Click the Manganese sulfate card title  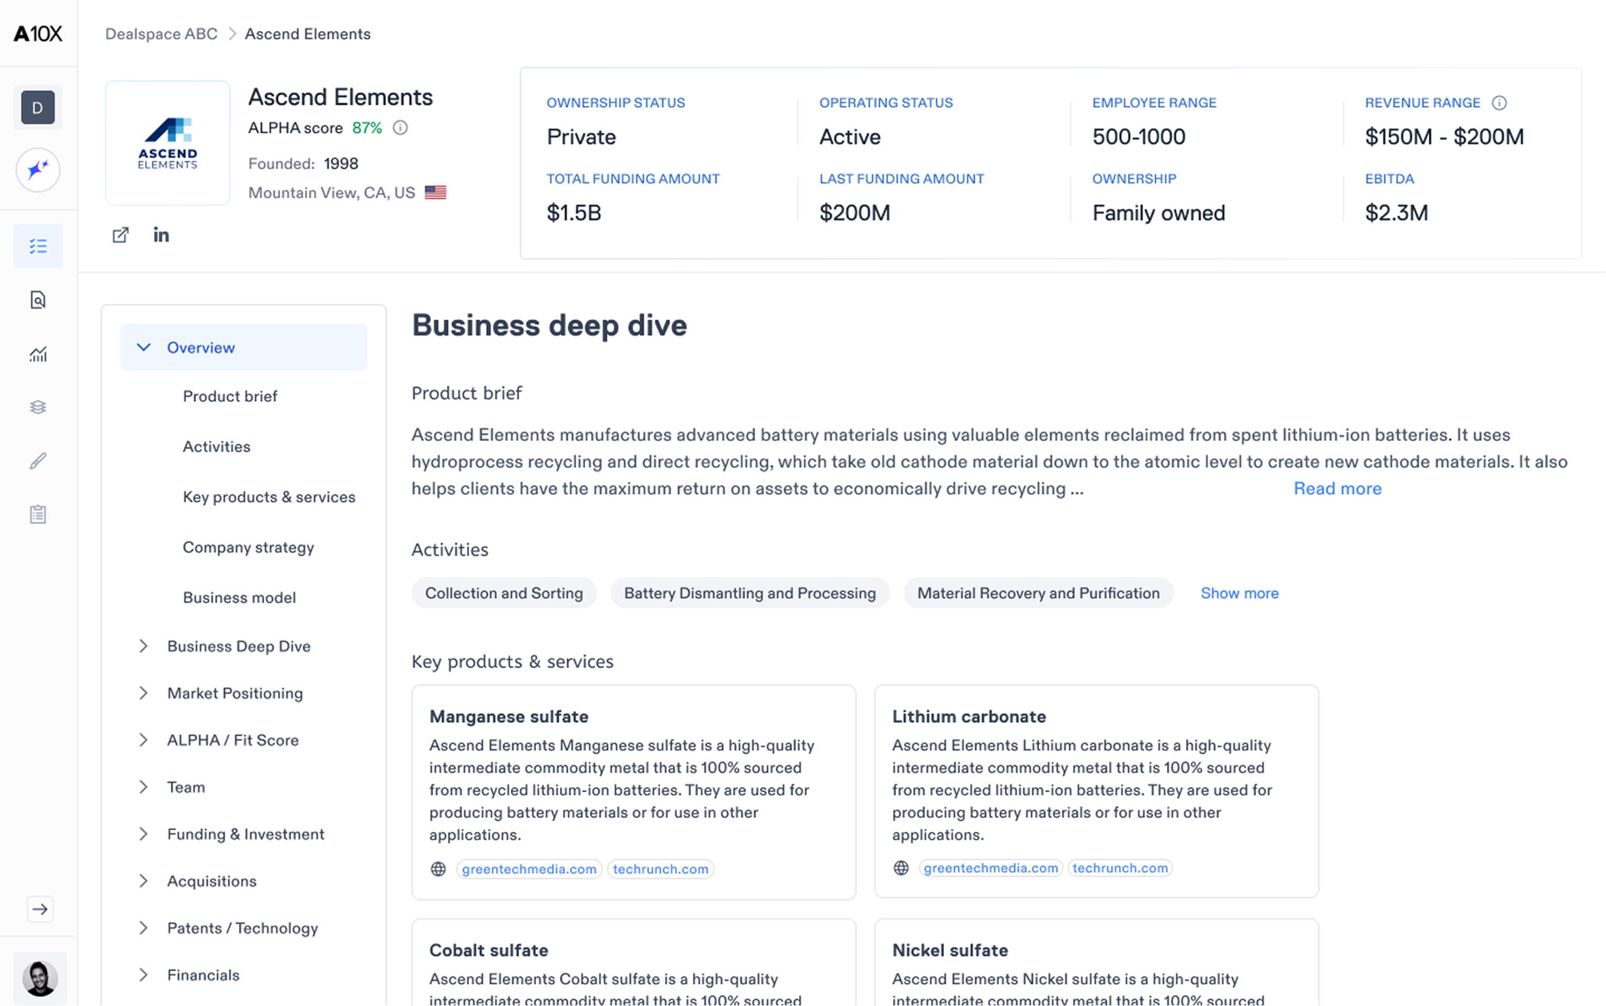coord(509,716)
